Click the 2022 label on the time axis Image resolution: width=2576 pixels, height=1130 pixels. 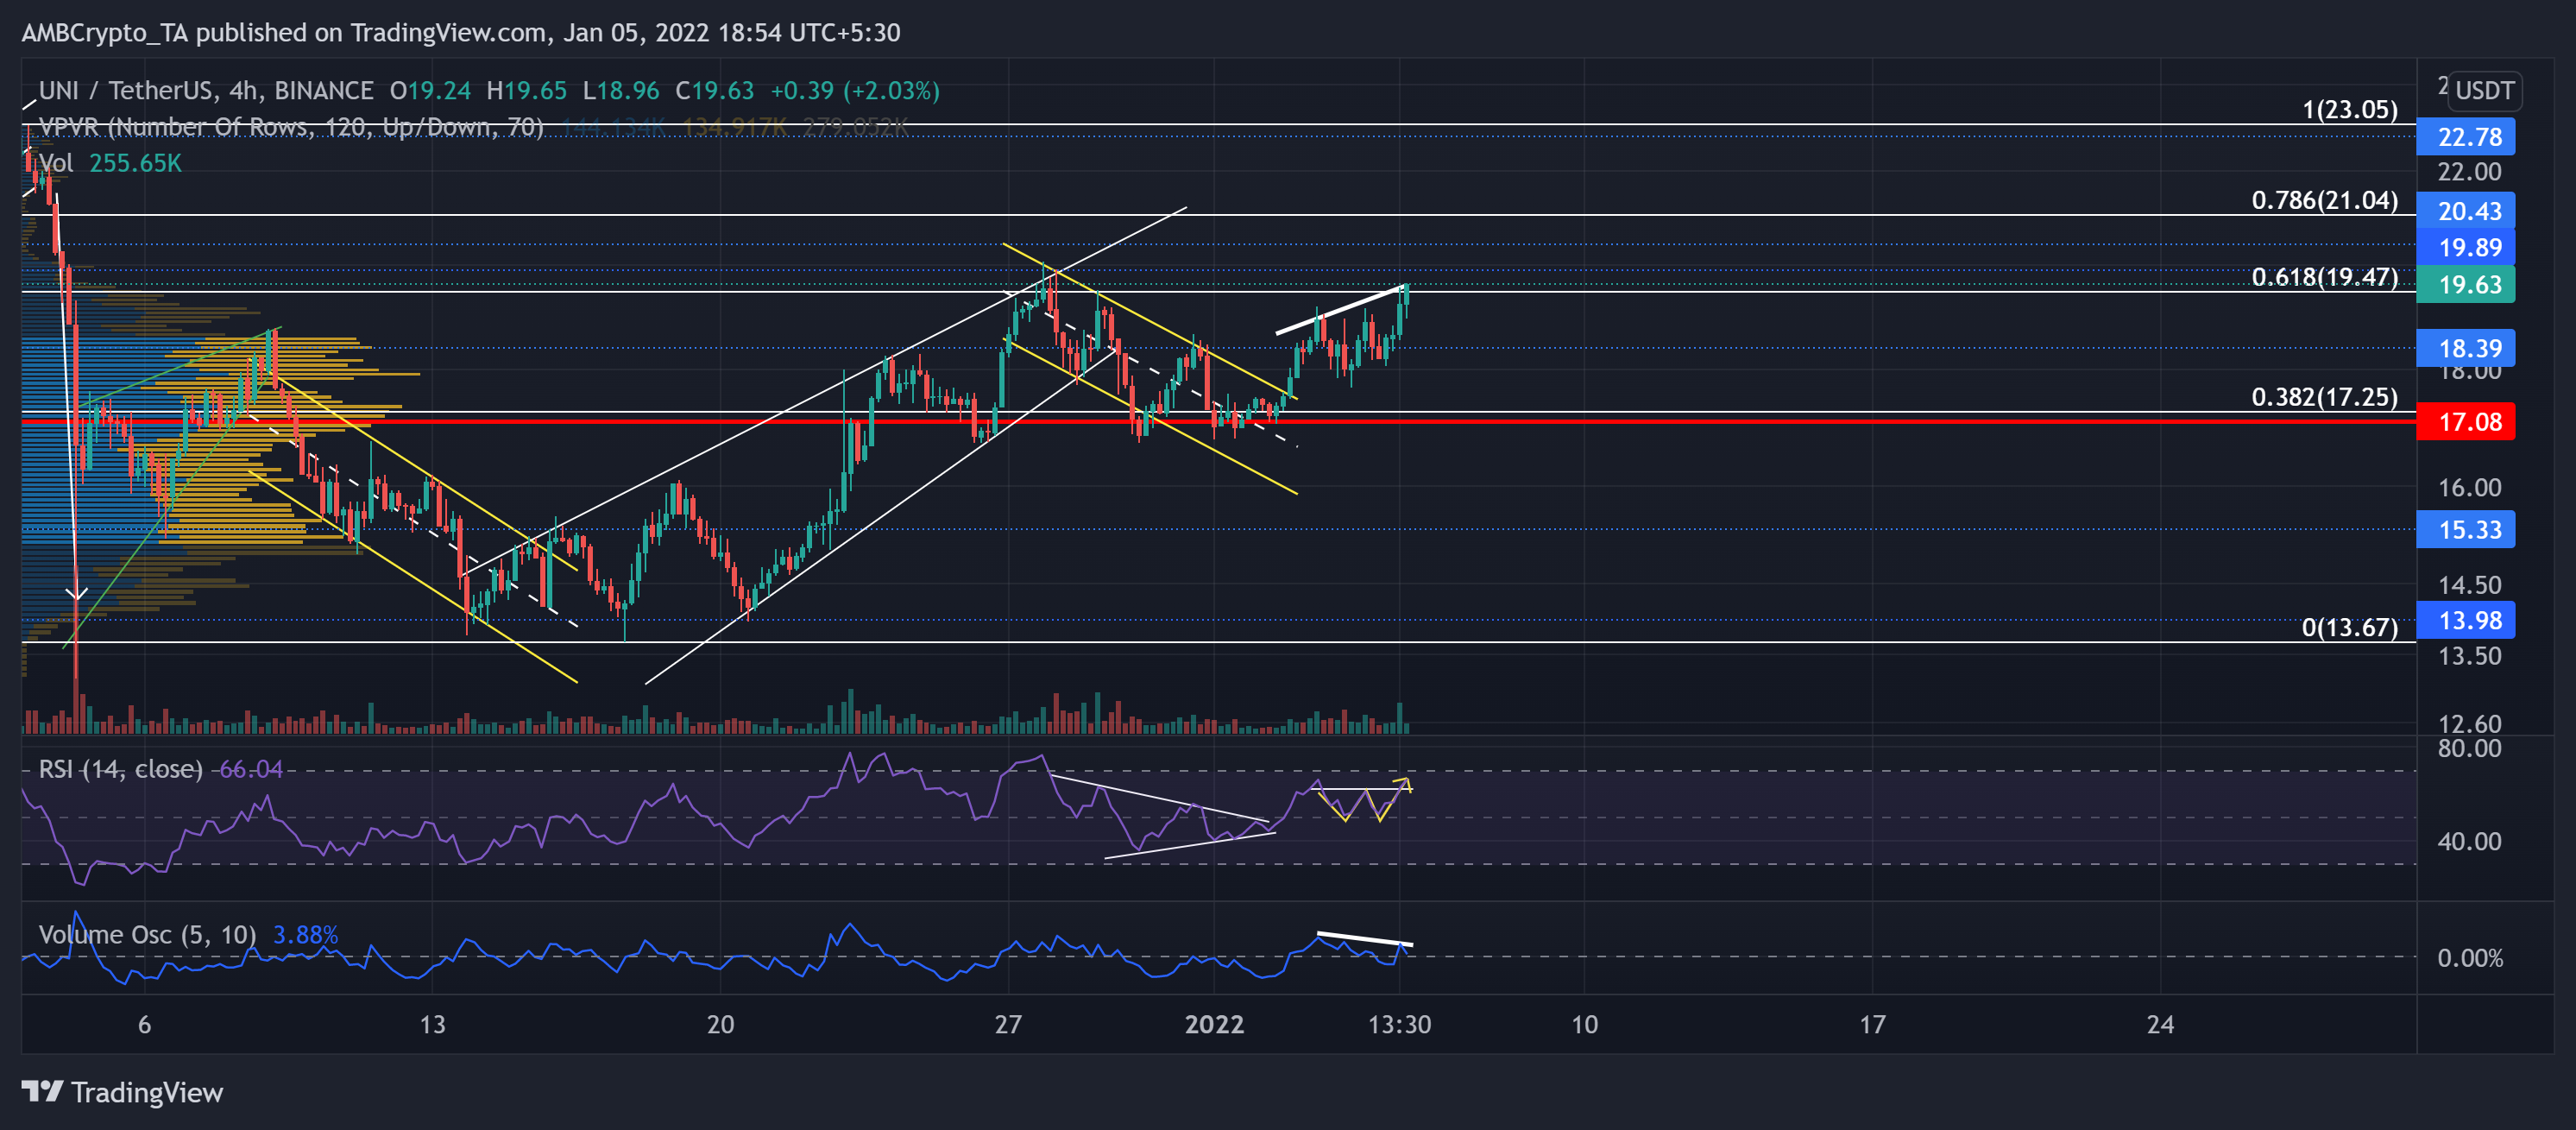click(1213, 1024)
